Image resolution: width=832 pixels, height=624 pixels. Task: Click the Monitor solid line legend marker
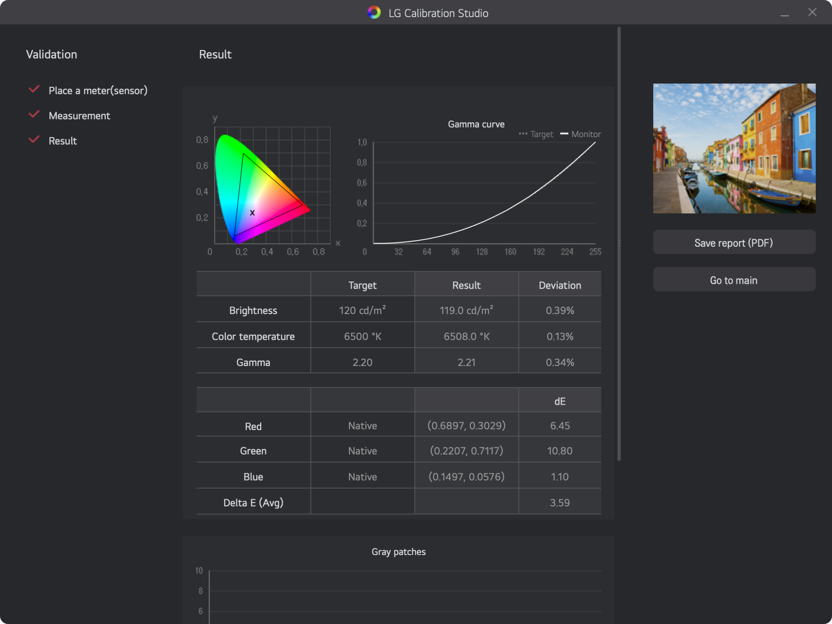pos(564,134)
